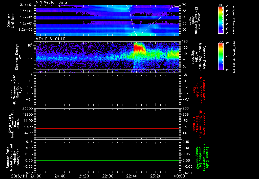The width and height of the screenshot is (259, 179).
Task: Click the red line in the MU Scanner +30V panel
Action: tap(107, 98)
